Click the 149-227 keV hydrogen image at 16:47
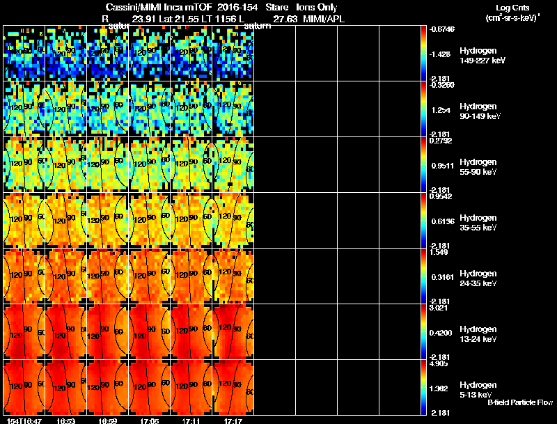The width and height of the screenshot is (557, 424). click(x=24, y=54)
